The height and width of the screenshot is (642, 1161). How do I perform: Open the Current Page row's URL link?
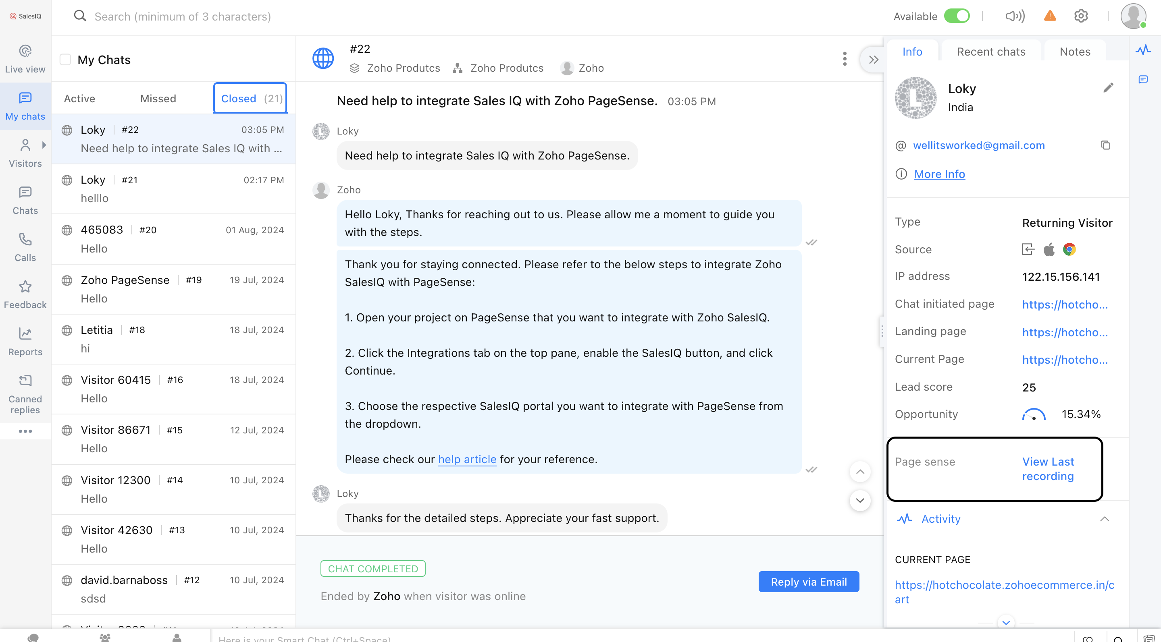tap(1065, 360)
